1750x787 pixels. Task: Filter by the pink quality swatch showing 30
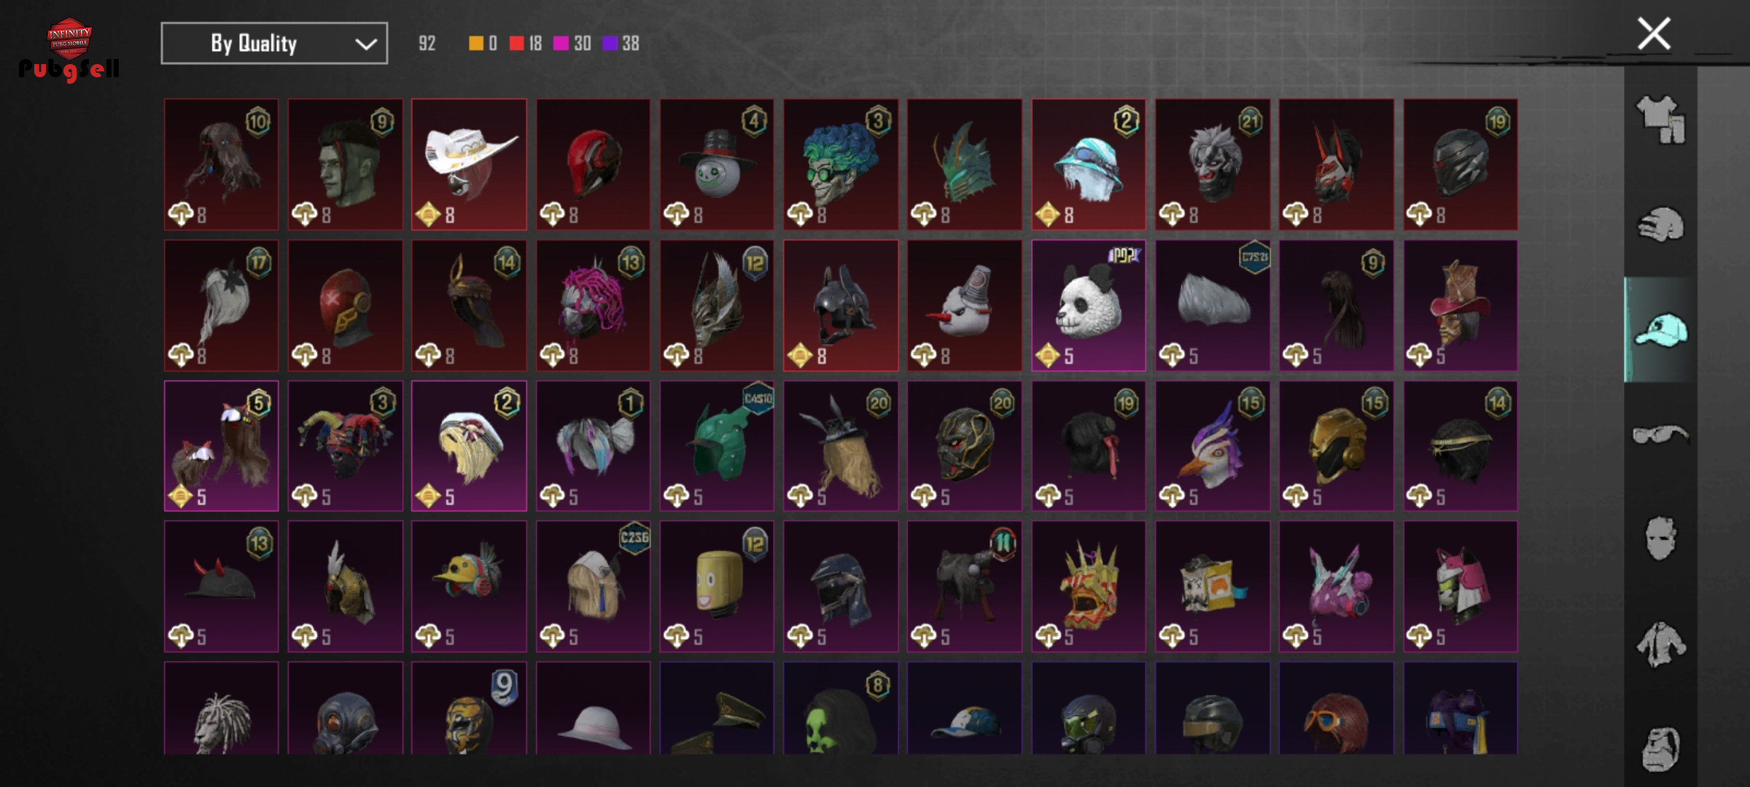[572, 44]
